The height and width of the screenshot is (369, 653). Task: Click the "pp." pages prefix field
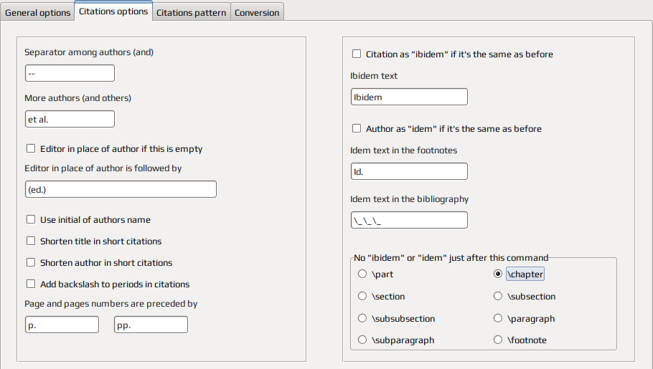click(151, 325)
